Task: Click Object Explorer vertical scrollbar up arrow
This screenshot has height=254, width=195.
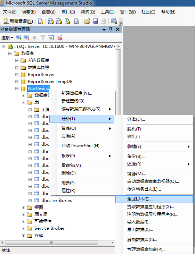Action: [x=119, y=46]
